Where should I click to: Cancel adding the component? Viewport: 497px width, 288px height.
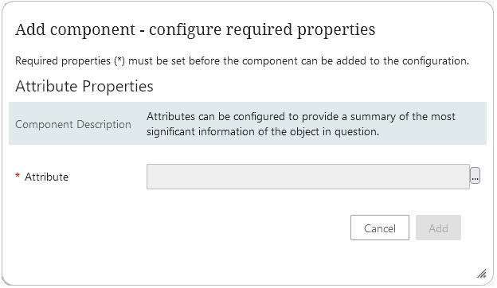tap(381, 228)
